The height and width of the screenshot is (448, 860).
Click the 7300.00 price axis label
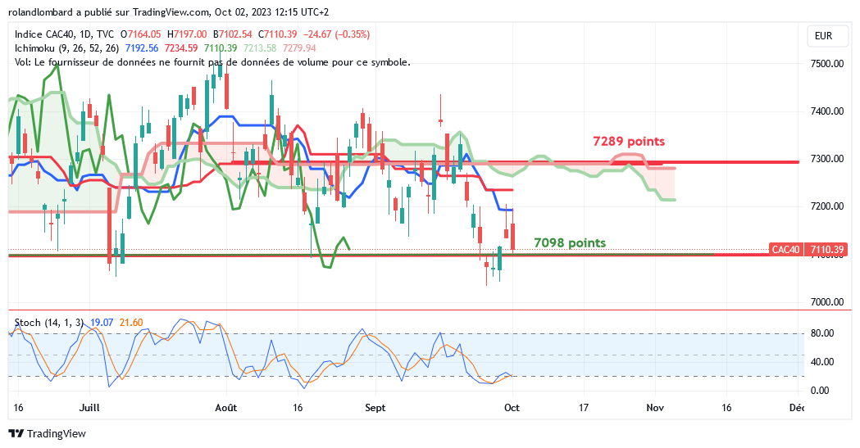(827, 159)
